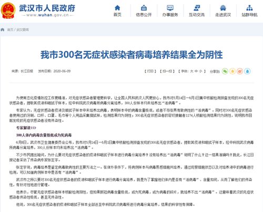Image resolution: width=263 pixels, height=212 pixels.
Task: Set font size to 小 (small)
Action: 200,71
